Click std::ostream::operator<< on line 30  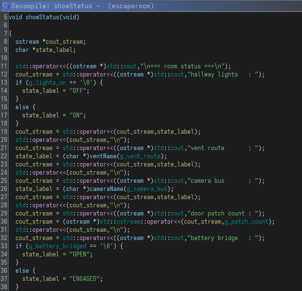tap(140, 222)
